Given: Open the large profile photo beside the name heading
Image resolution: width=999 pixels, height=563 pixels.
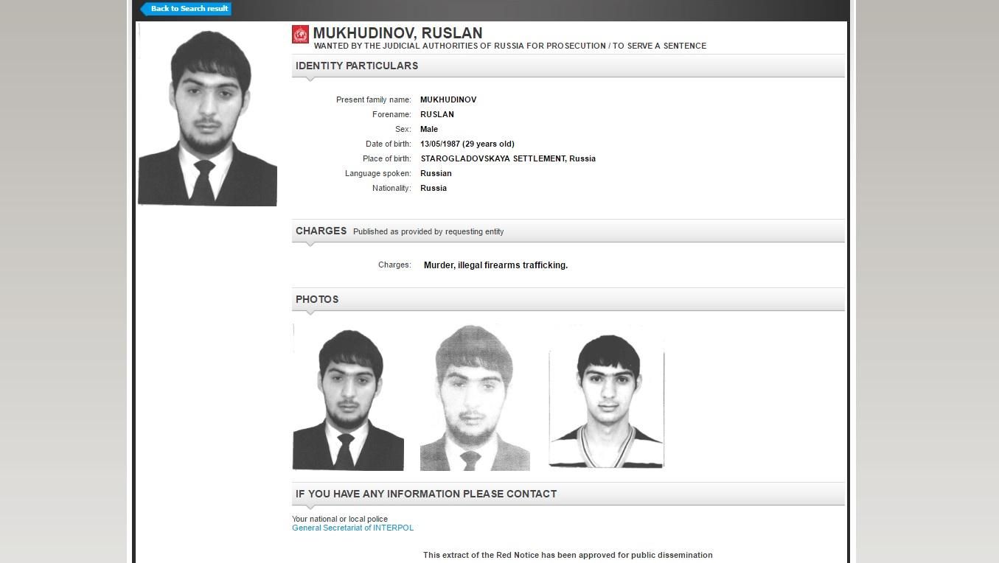Looking at the screenshot, I should (x=207, y=114).
